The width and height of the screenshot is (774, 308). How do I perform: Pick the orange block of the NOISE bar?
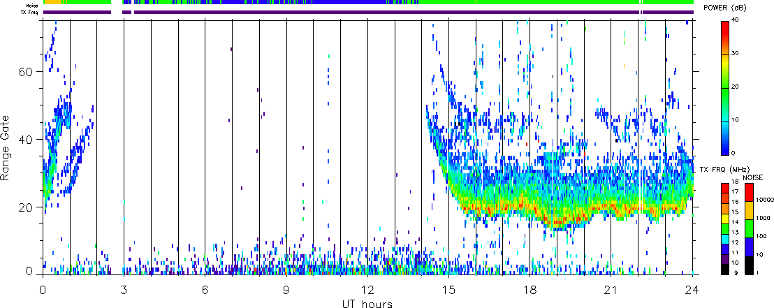[749, 210]
